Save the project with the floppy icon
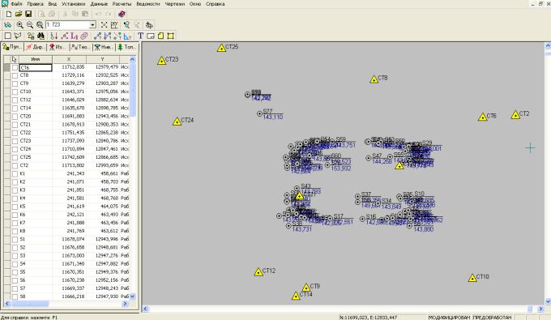This screenshot has height=320, width=551. click(x=28, y=14)
